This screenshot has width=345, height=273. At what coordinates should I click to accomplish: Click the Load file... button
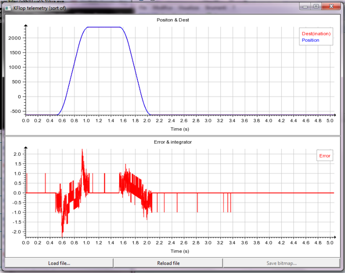(x=59, y=263)
